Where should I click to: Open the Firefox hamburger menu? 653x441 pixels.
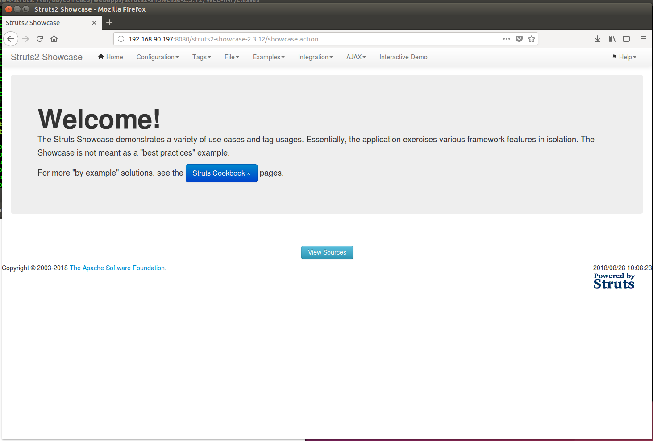pyautogui.click(x=644, y=39)
